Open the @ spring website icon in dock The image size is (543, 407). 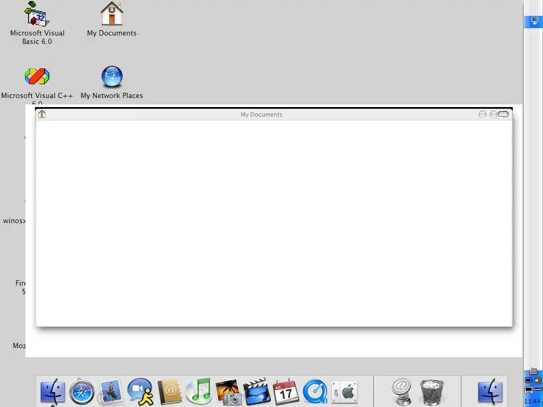coord(402,392)
